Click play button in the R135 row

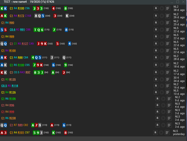(162, 79)
